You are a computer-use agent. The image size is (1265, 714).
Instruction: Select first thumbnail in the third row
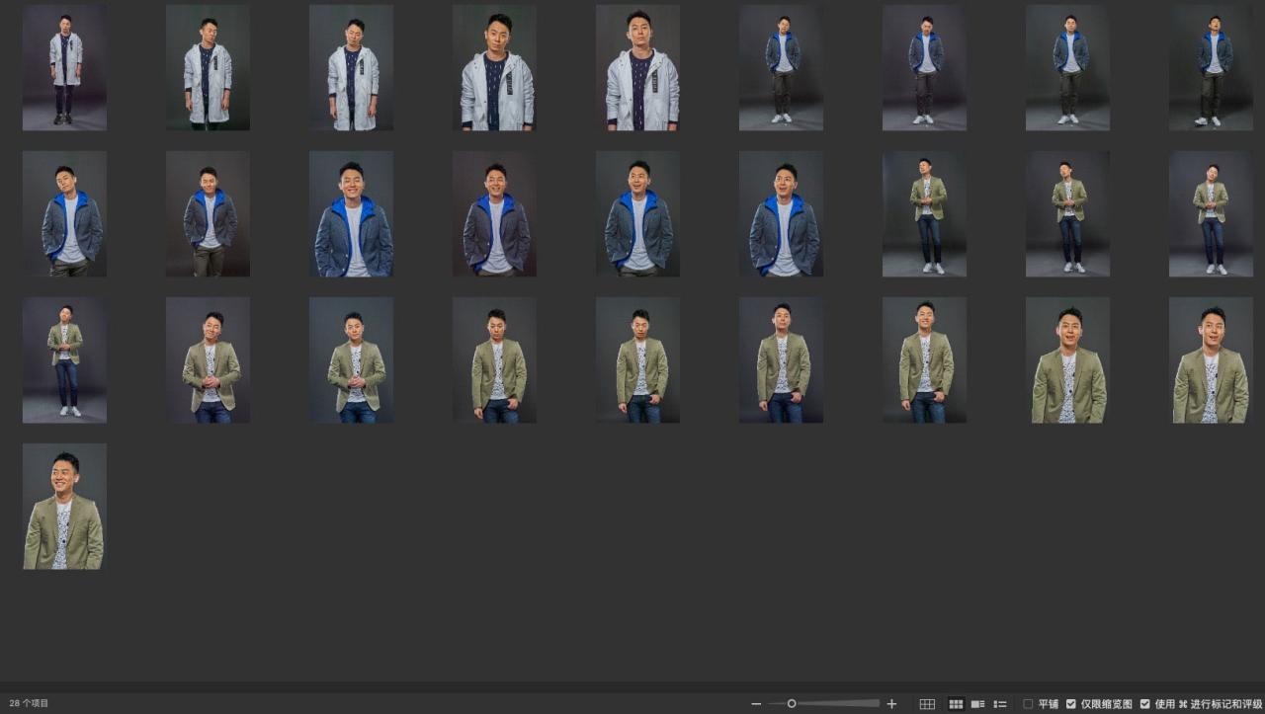pos(64,359)
